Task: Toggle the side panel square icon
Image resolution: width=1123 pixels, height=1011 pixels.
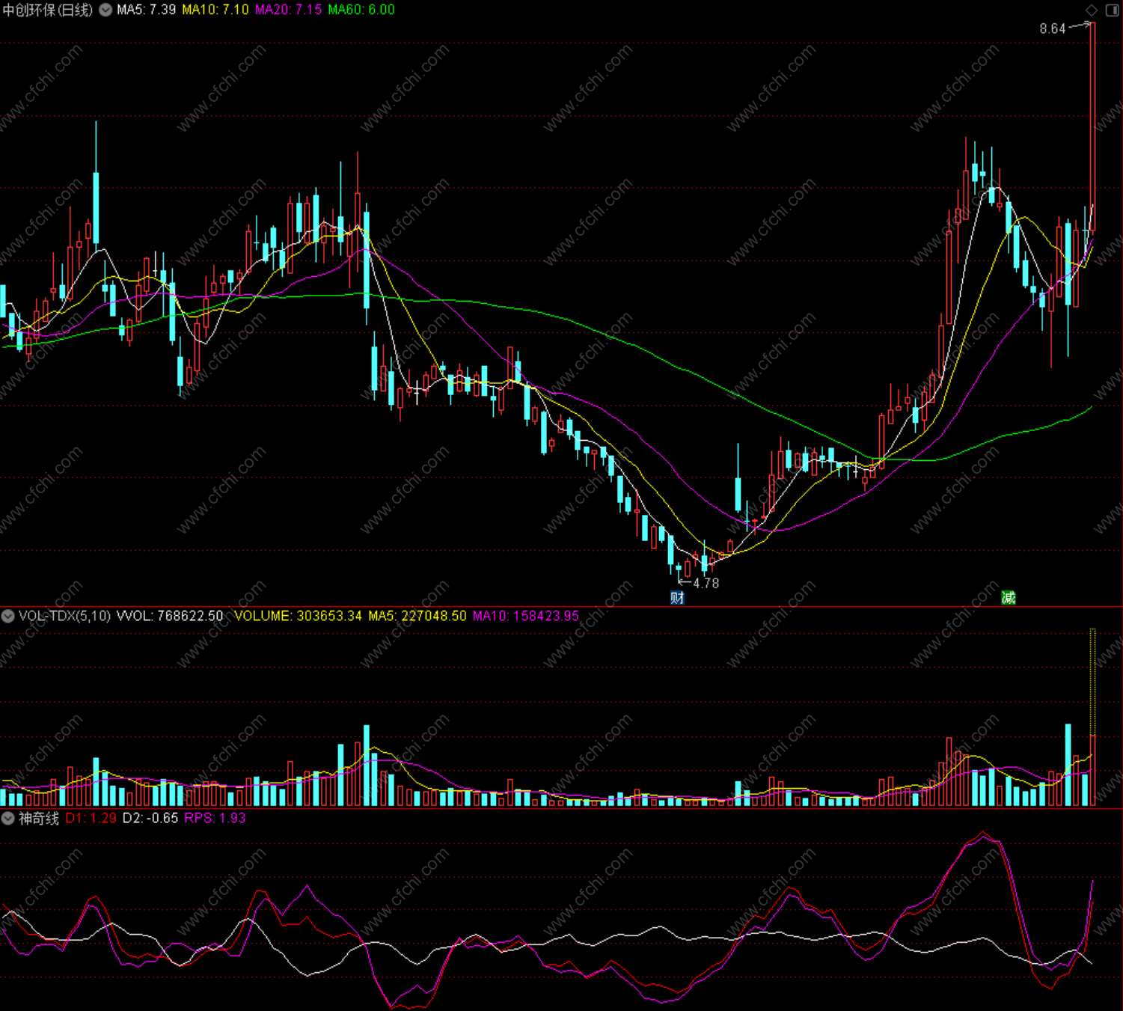Action: pyautogui.click(x=1112, y=10)
